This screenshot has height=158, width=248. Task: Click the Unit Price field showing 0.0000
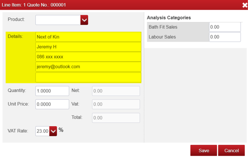click(52, 104)
